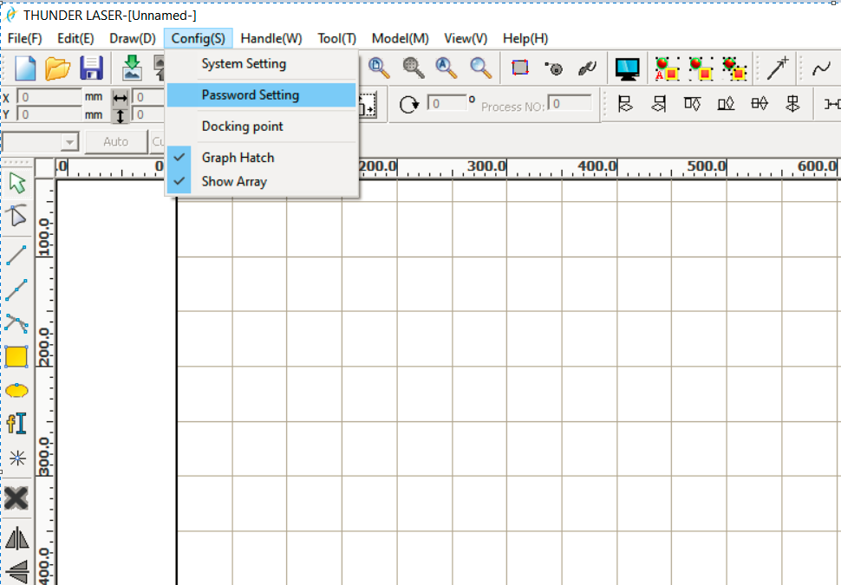The width and height of the screenshot is (841, 585).
Task: Open the View(V) menu
Action: 466,39
